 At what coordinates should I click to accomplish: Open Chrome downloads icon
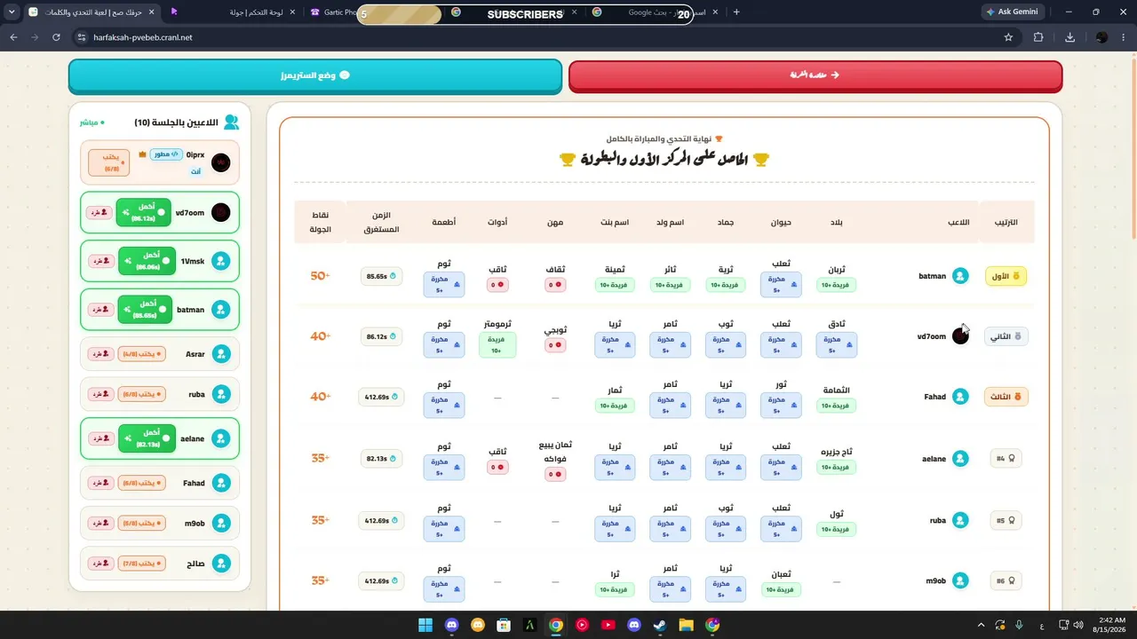coord(1069,37)
